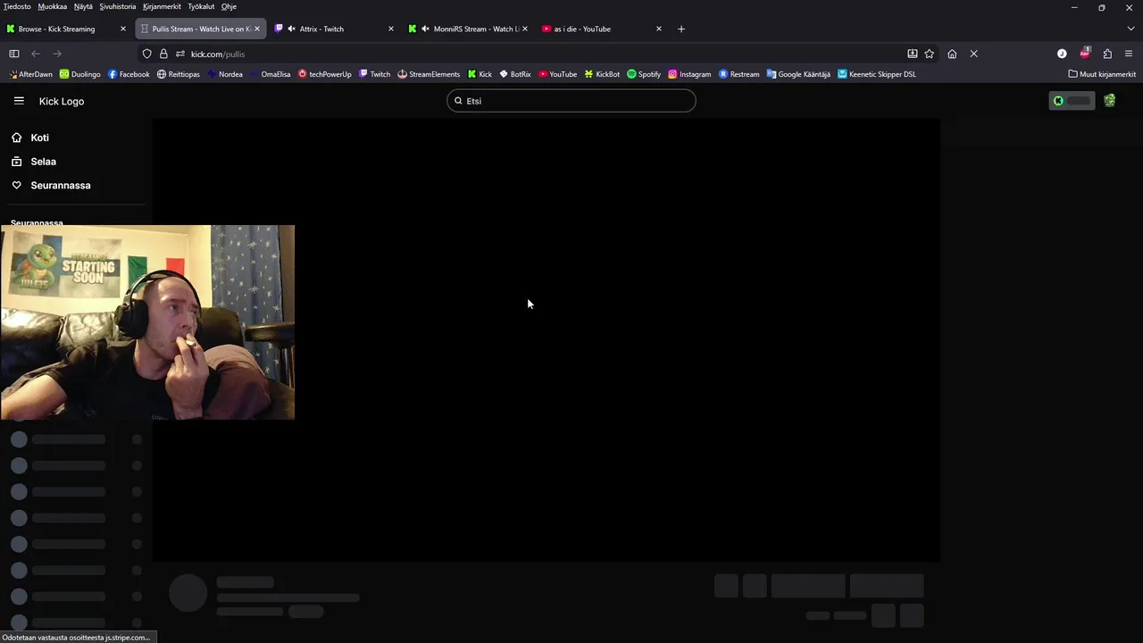
Task: Open user avatar menu at top right
Action: tap(1109, 101)
